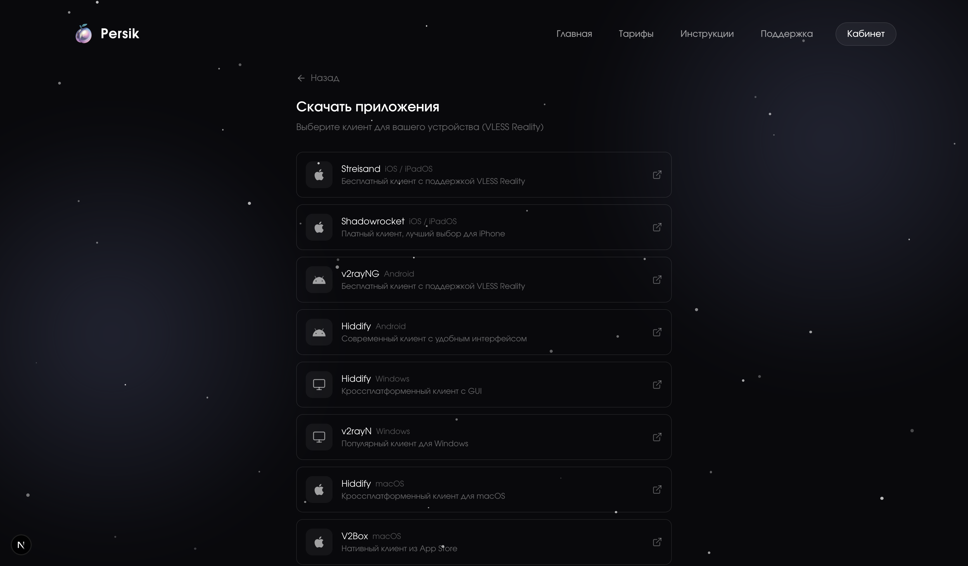Screen dimensions: 968x566
Task: Click external link icon in v2rayNG row
Action: (657, 280)
